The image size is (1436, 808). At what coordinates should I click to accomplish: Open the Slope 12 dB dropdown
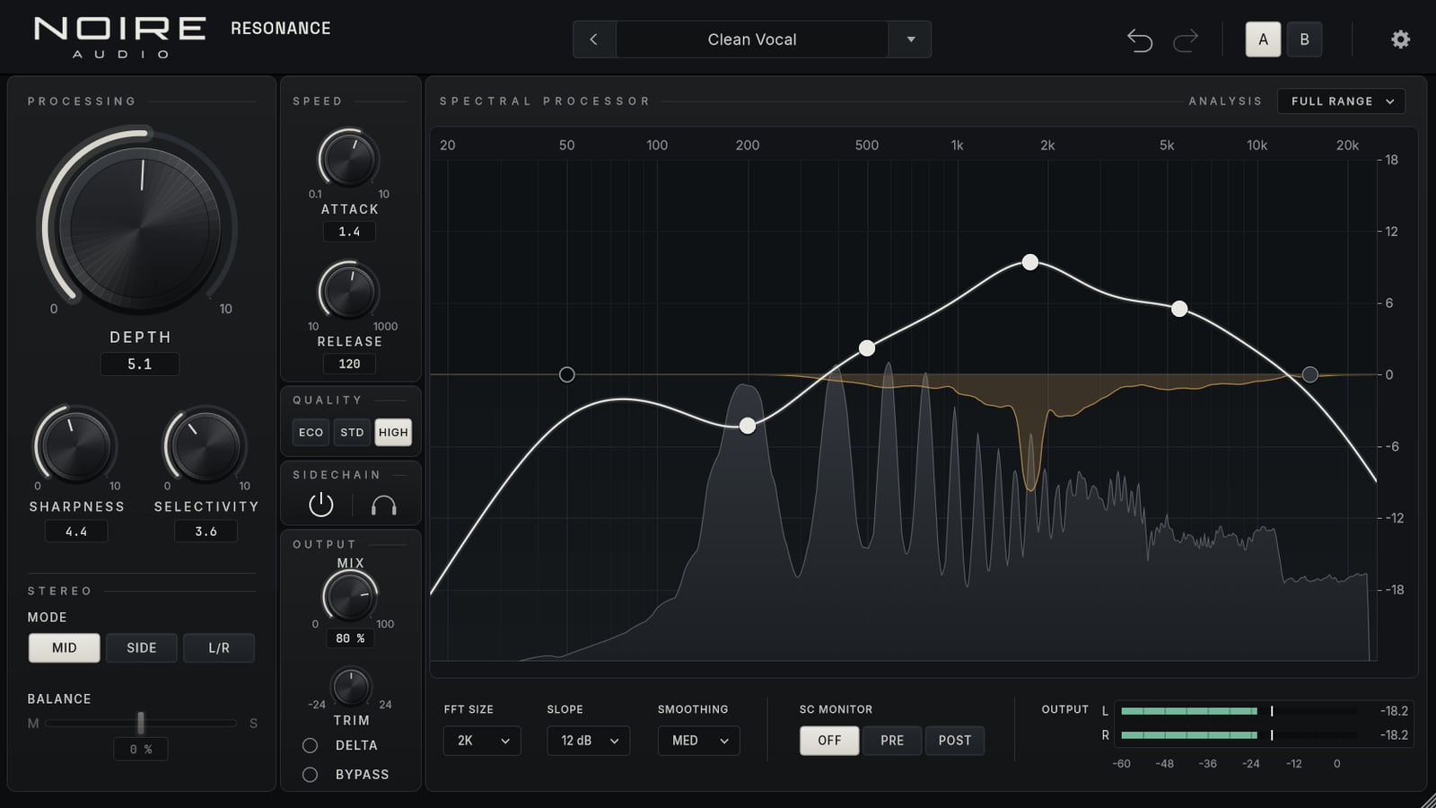(589, 741)
